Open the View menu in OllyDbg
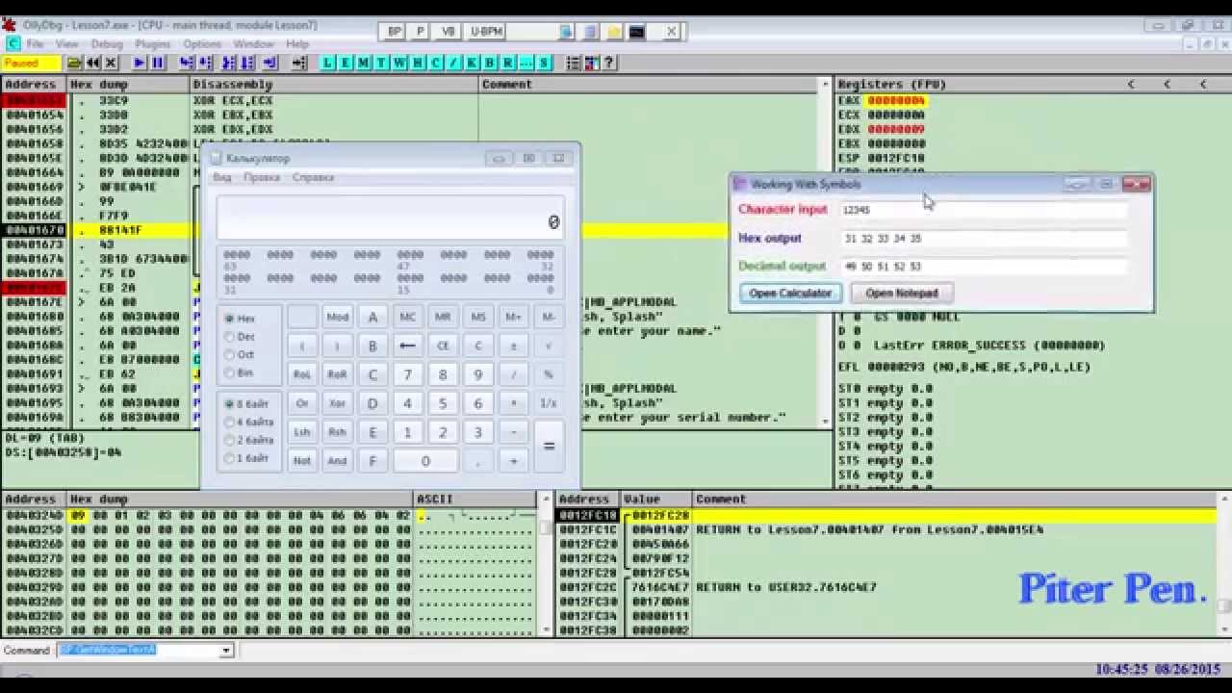Image resolution: width=1232 pixels, height=693 pixels. 67,44
